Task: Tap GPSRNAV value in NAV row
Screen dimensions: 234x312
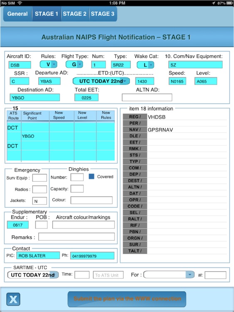Action: click(x=160, y=130)
